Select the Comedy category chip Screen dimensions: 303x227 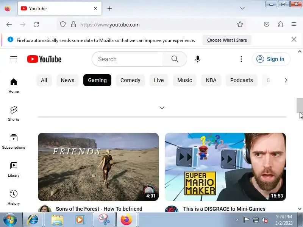pyautogui.click(x=130, y=80)
